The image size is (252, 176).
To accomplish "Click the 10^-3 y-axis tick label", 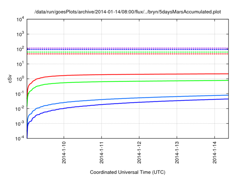I will click(x=20, y=123).
